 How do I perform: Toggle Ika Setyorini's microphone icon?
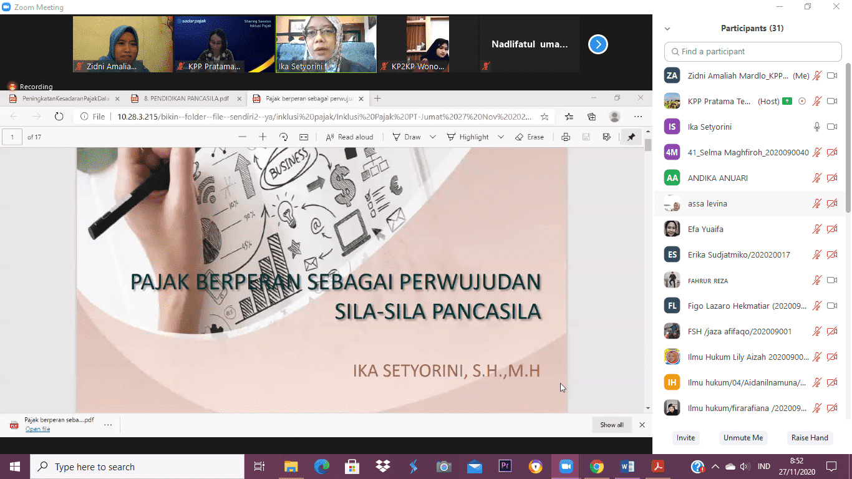click(x=816, y=127)
